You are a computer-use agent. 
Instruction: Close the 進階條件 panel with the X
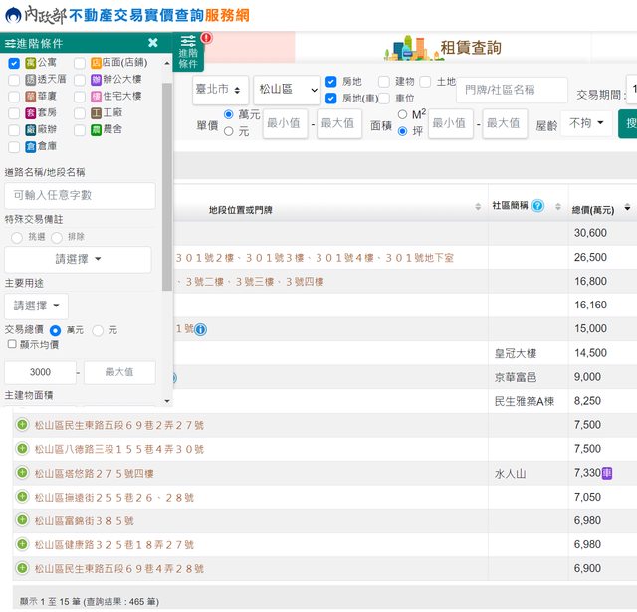[153, 43]
